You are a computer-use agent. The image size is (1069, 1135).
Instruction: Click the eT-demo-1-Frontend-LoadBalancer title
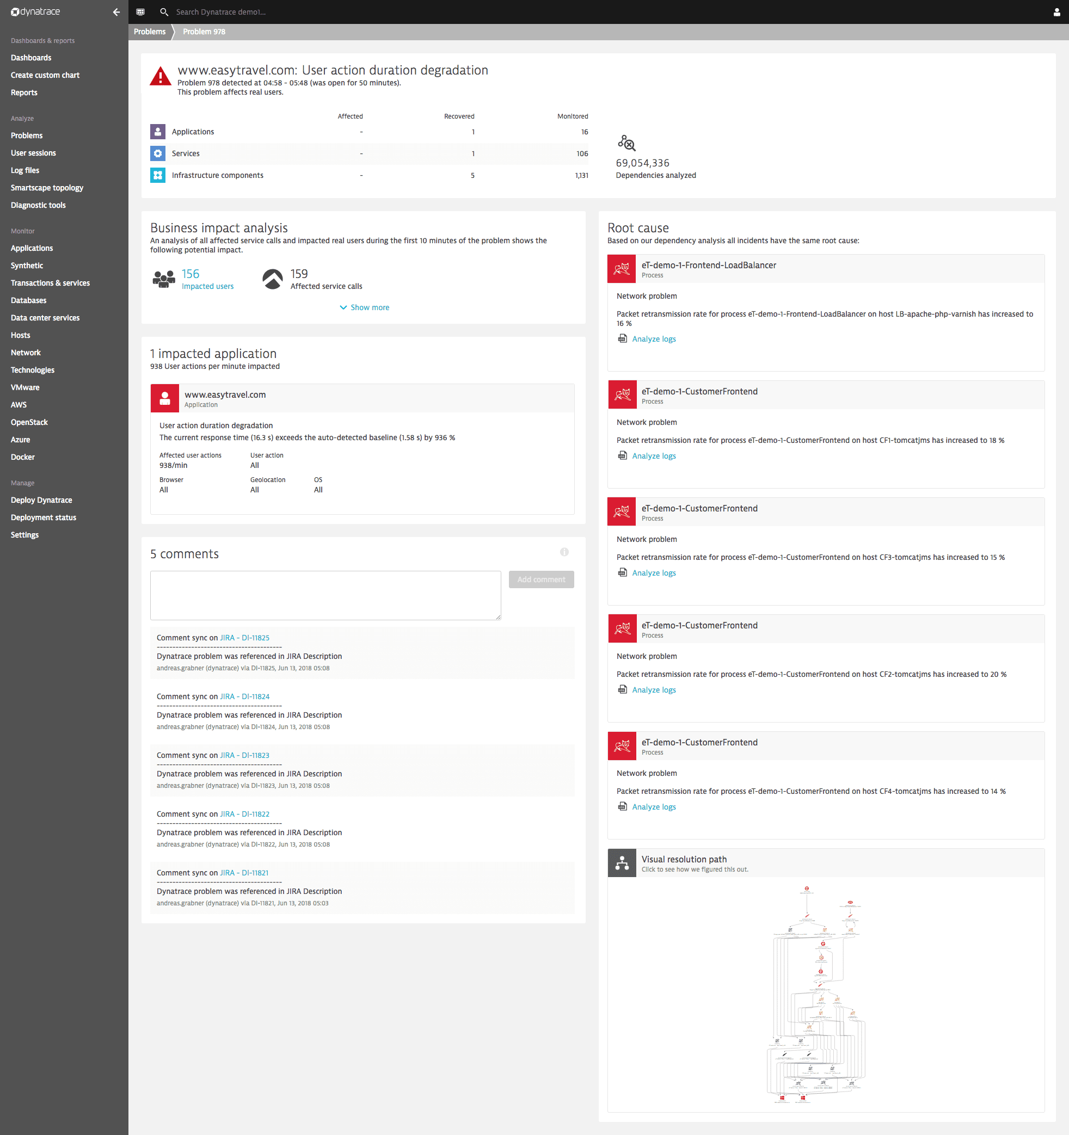click(709, 266)
